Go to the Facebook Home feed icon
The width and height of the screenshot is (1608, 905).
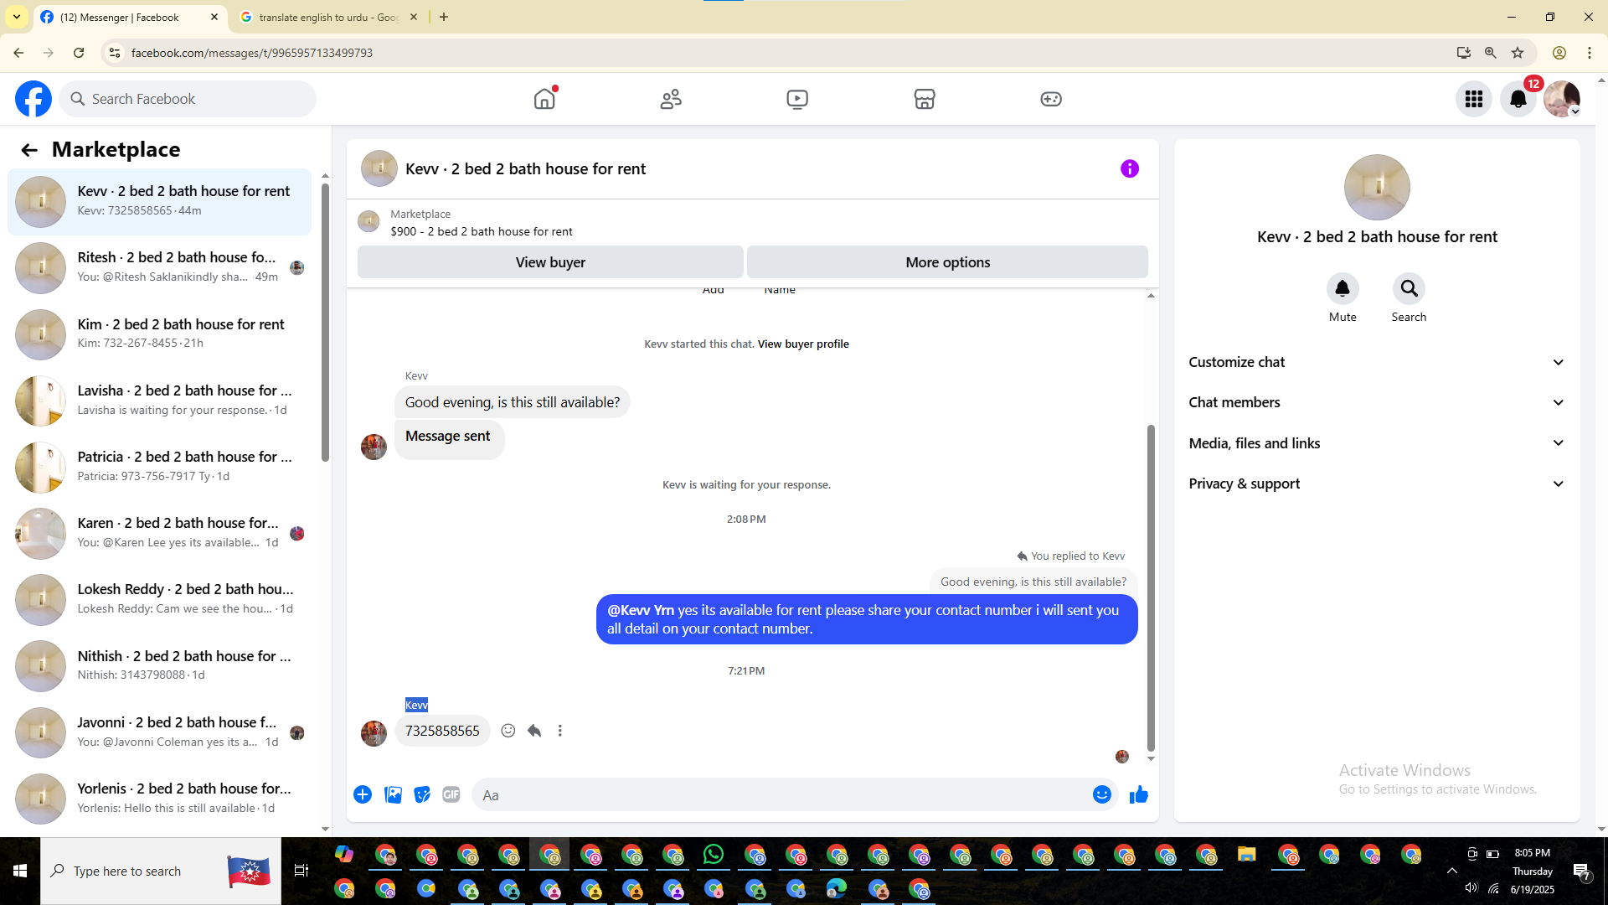point(544,99)
